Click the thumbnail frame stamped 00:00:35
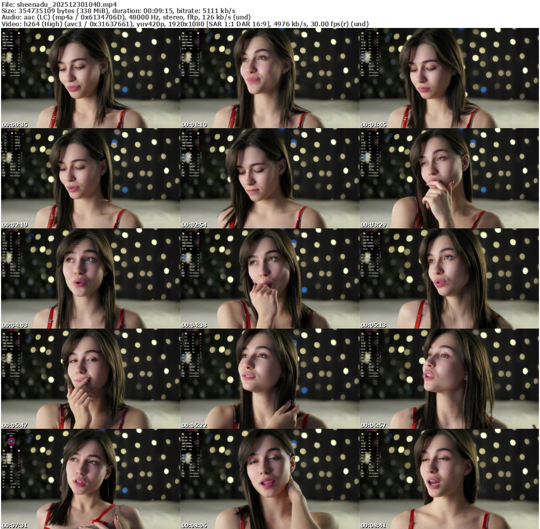Image resolution: width=540 pixels, height=529 pixels. [91, 78]
